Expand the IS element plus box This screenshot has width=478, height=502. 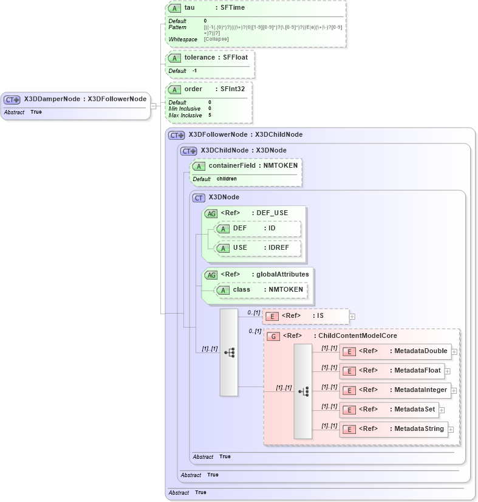[352, 317]
